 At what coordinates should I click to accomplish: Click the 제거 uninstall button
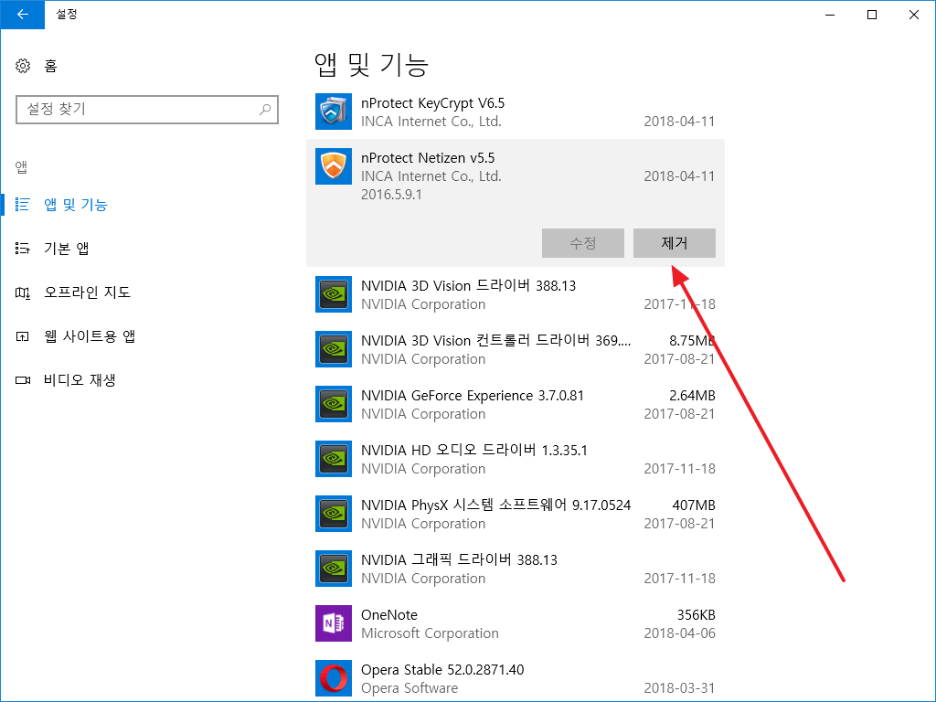[674, 243]
